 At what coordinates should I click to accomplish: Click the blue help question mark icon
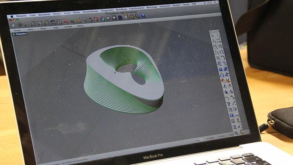pyautogui.click(x=143, y=16)
